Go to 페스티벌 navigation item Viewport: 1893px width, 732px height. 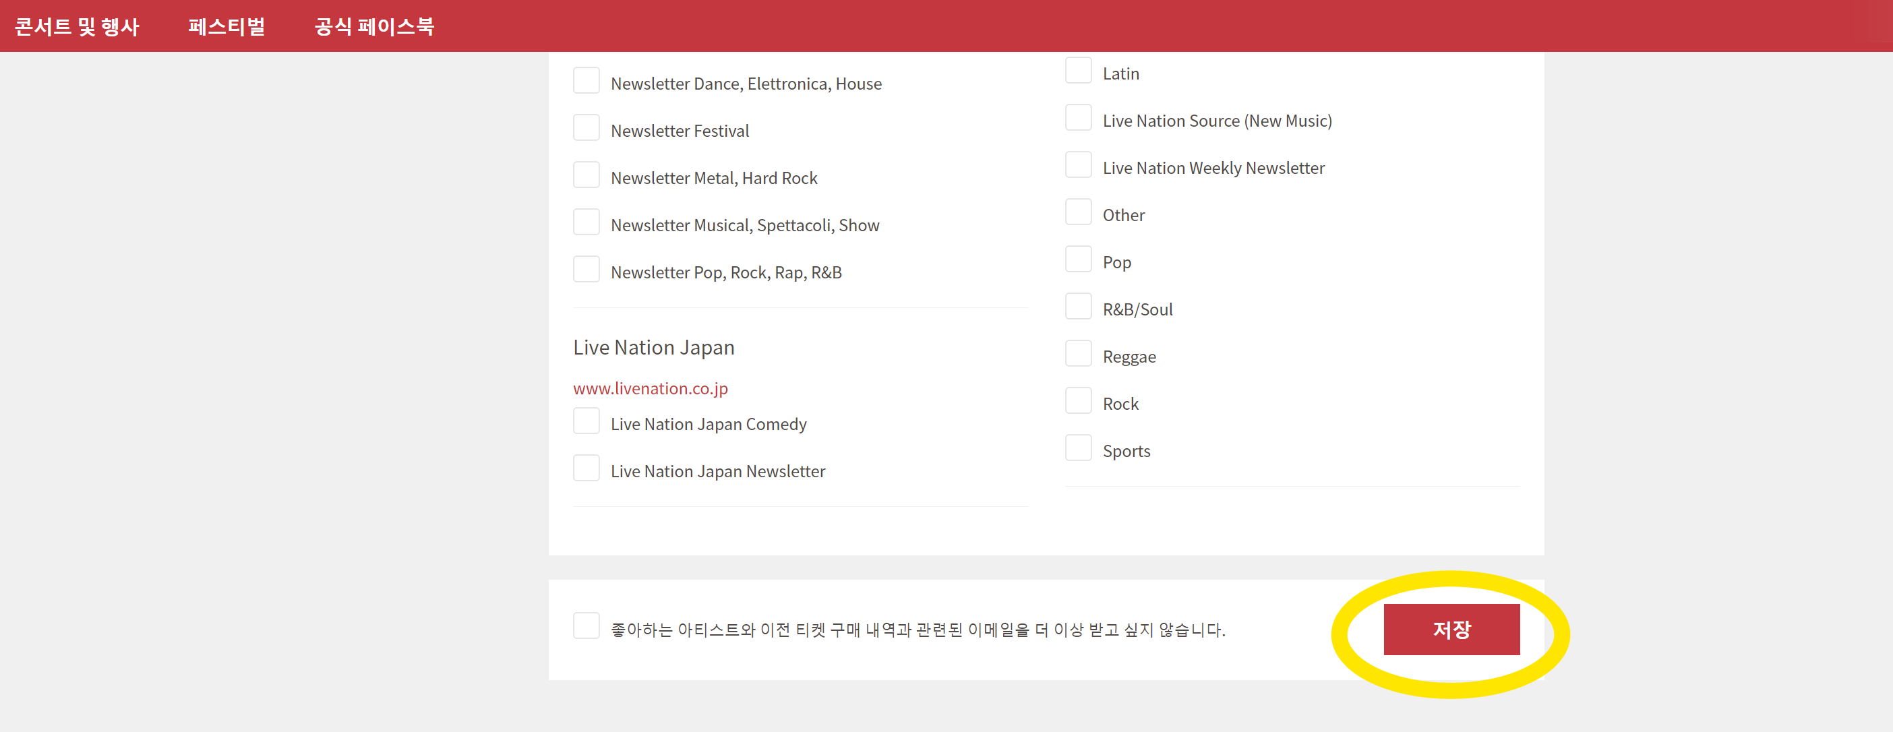[227, 26]
